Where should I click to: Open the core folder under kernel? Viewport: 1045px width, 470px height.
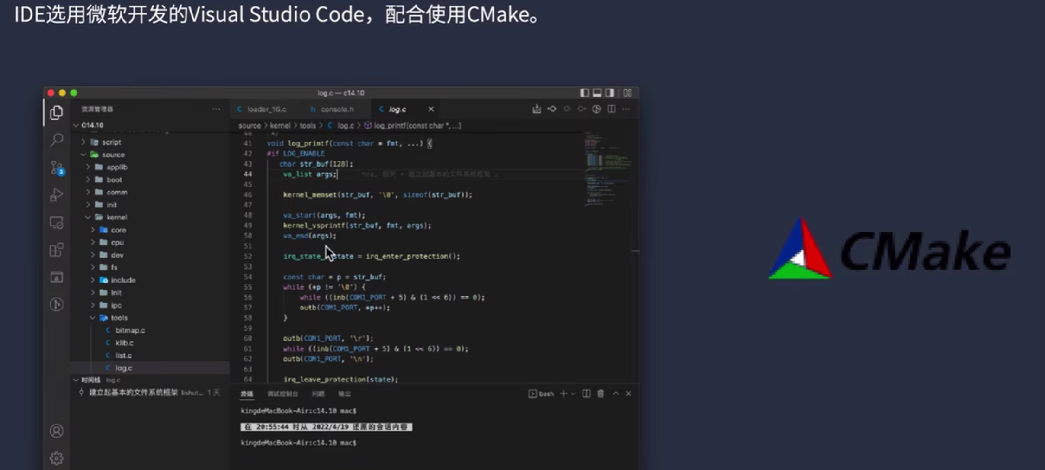coord(118,230)
